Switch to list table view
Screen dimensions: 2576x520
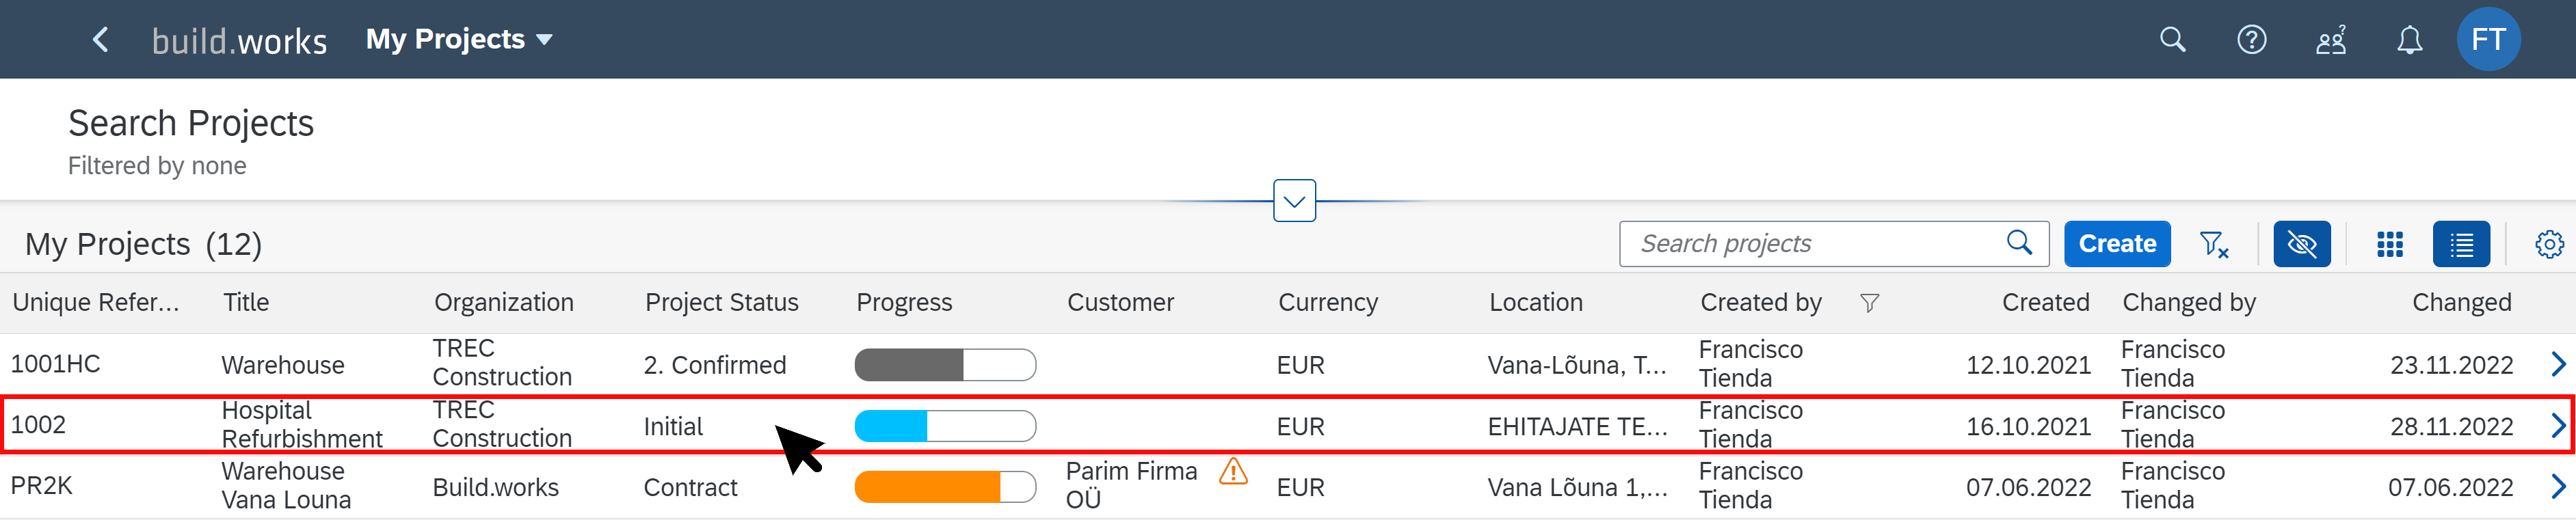click(x=2461, y=244)
